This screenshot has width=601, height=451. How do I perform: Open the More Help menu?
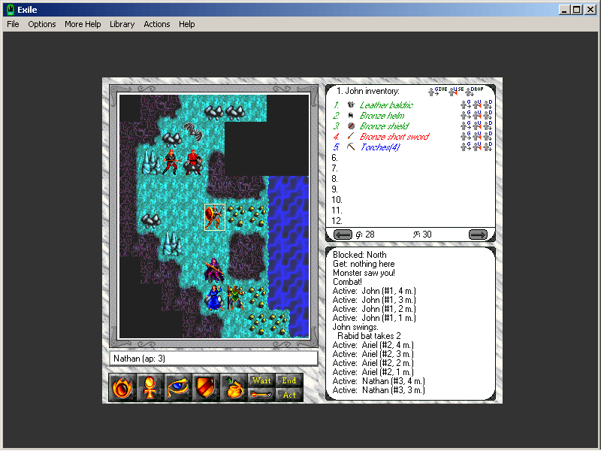coord(83,24)
